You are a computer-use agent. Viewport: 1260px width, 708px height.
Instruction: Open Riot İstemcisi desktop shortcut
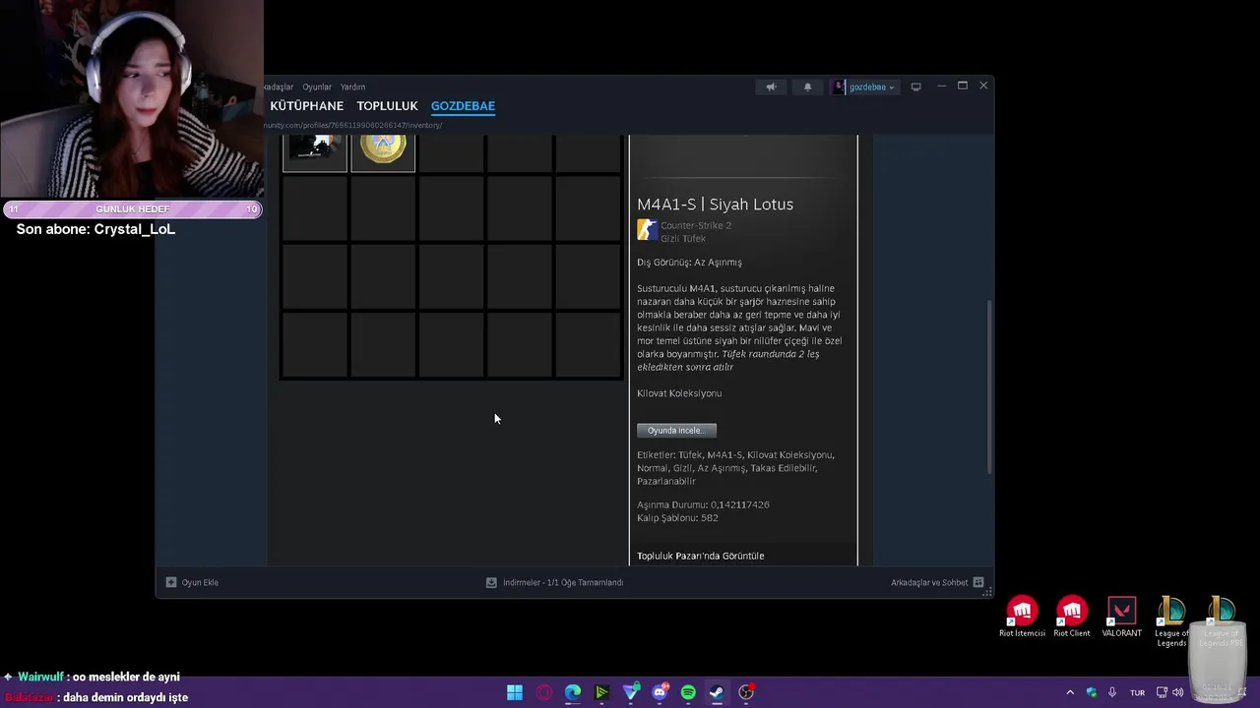[x=1022, y=618]
